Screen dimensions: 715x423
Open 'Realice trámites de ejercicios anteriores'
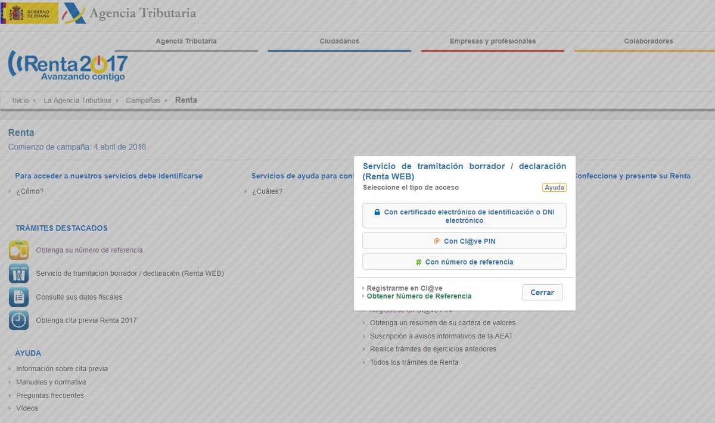coord(433,349)
